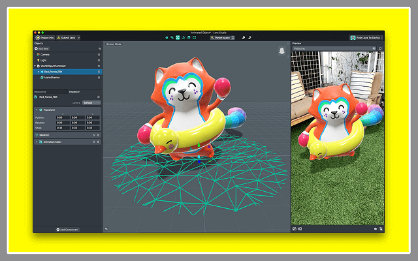Click the Add Component button
This screenshot has width=418, height=261.
coord(67,230)
